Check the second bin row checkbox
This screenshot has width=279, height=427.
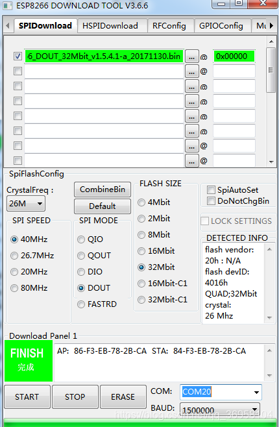pos(18,71)
